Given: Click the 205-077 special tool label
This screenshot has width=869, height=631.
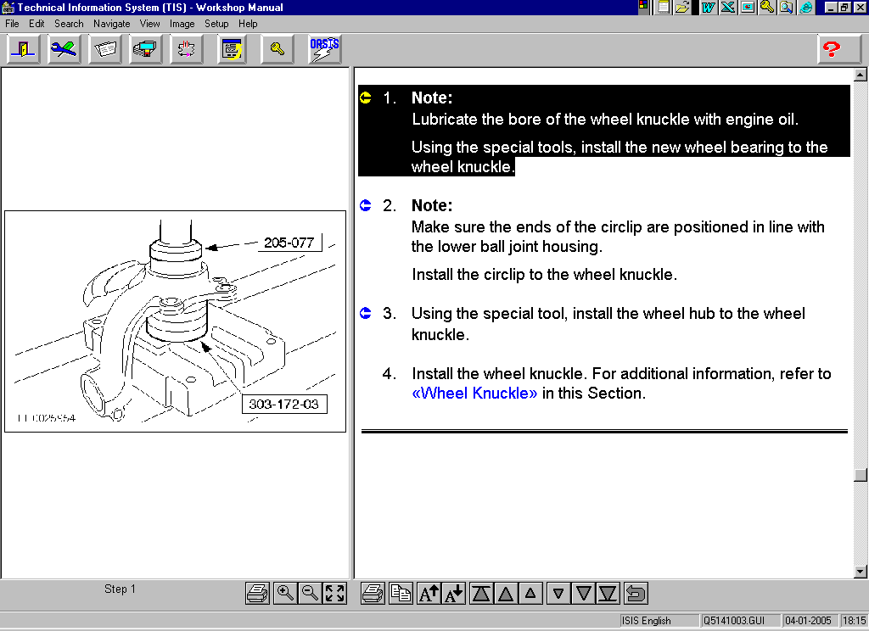Looking at the screenshot, I should pos(289,243).
